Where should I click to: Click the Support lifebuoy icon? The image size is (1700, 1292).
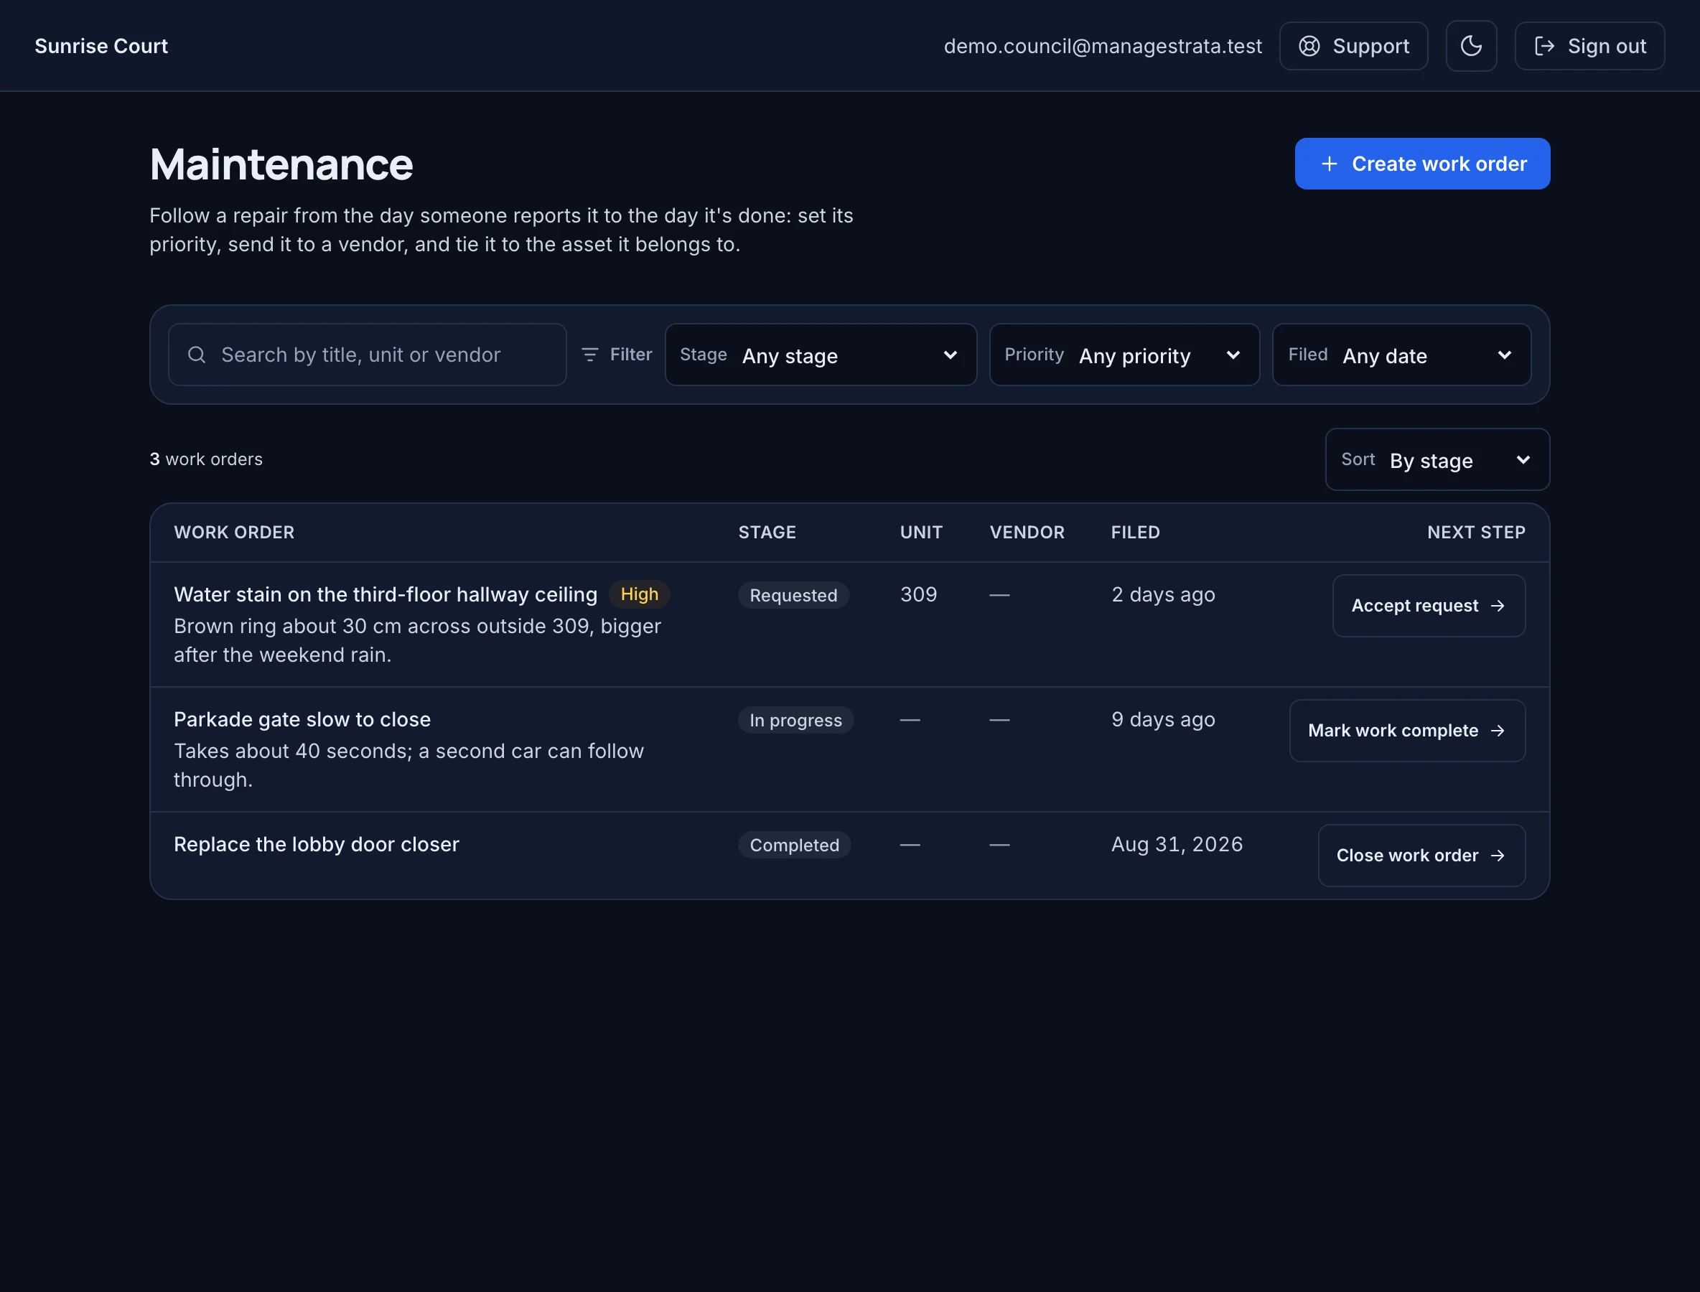click(x=1309, y=46)
